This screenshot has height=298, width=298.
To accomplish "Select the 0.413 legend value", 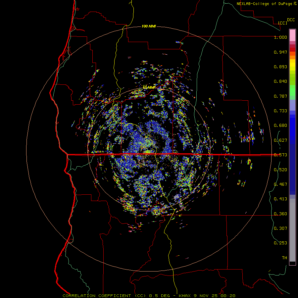I will (x=280, y=199).
